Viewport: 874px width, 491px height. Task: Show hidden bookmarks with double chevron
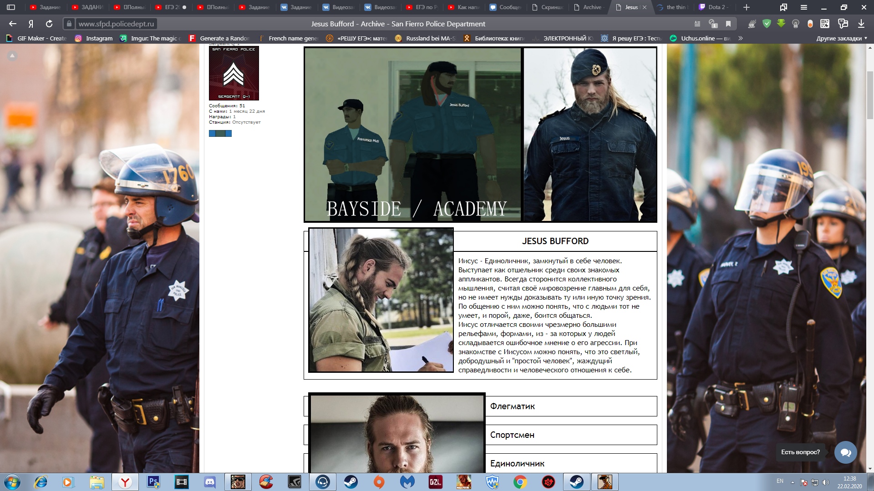[x=741, y=38]
